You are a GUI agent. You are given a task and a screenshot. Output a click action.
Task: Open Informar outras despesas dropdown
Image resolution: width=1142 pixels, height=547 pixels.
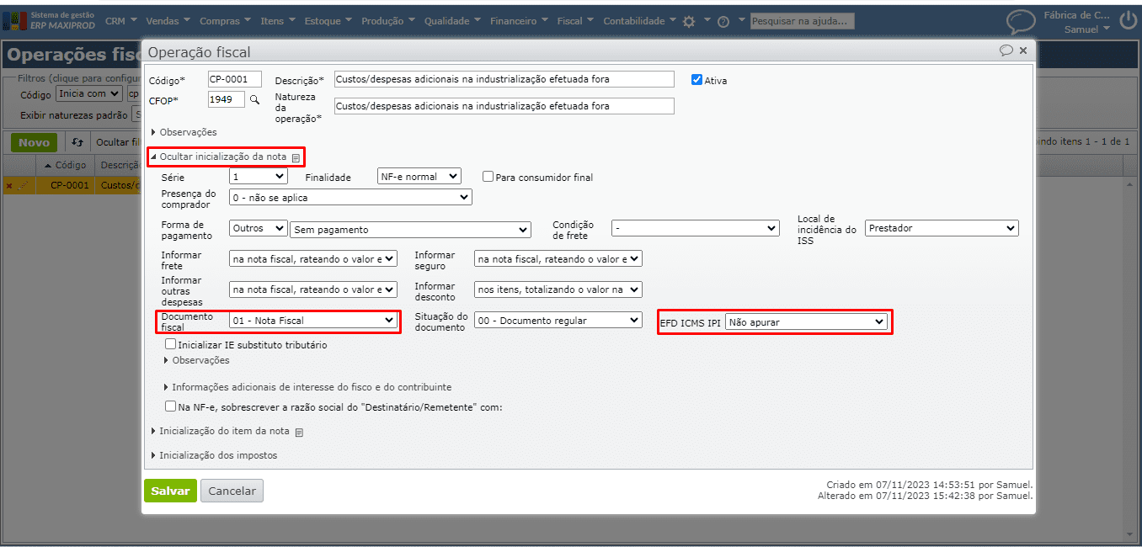[x=313, y=289]
